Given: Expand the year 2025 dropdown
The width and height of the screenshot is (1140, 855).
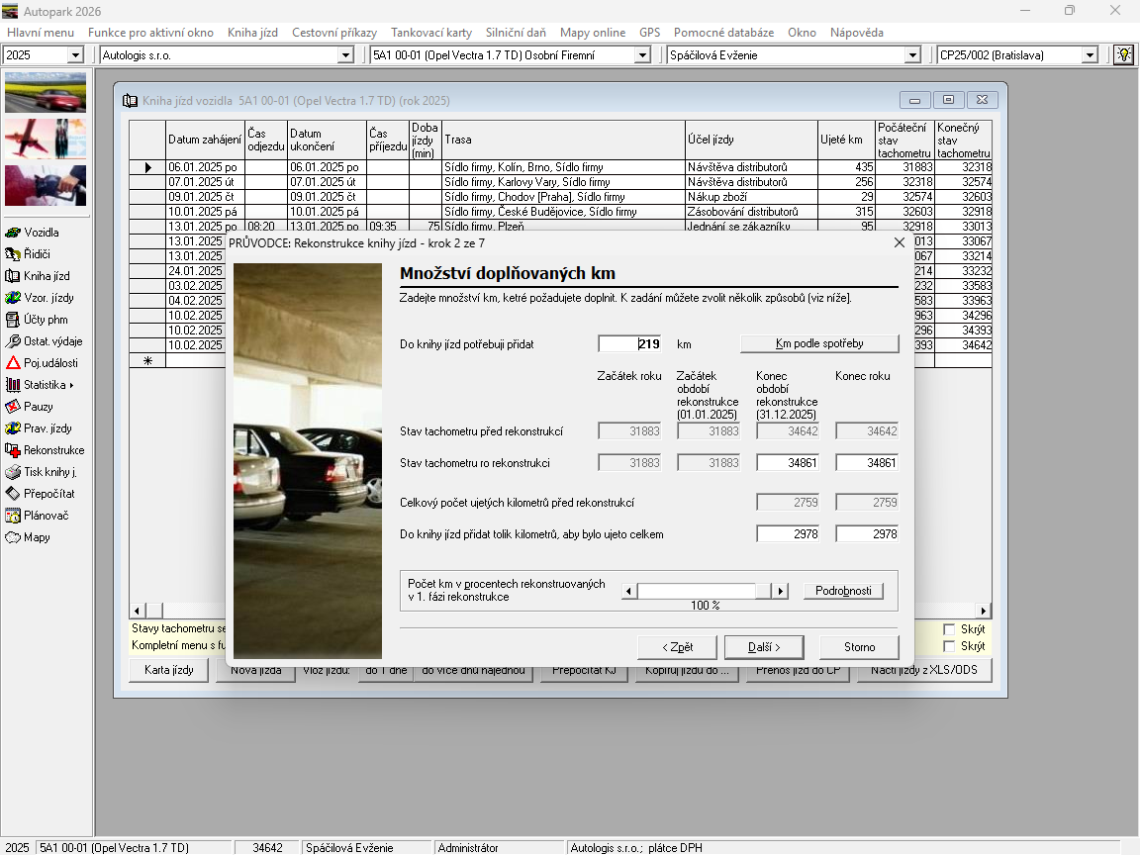Looking at the screenshot, I should click(x=75, y=55).
